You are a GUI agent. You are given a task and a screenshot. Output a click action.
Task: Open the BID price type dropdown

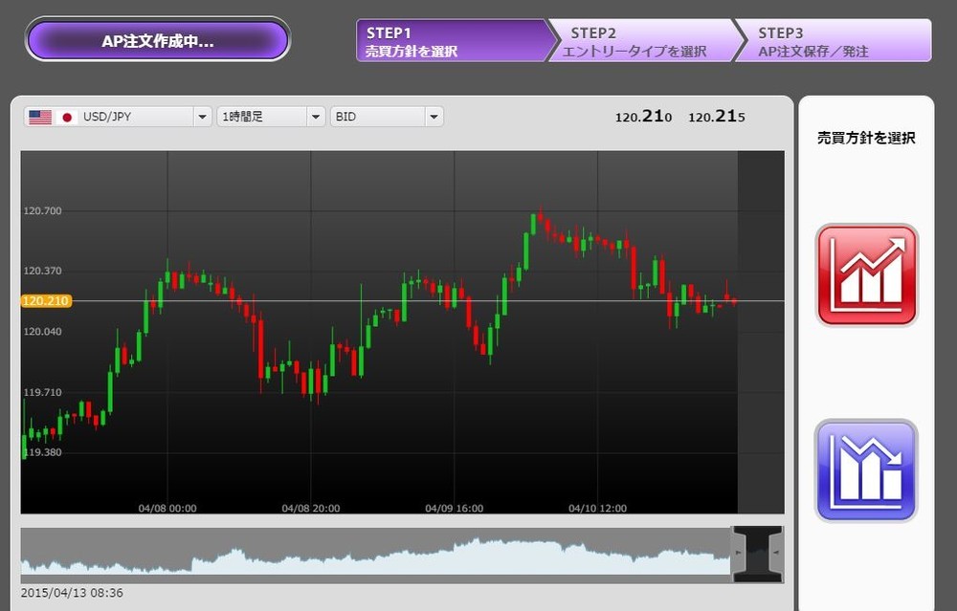[434, 117]
